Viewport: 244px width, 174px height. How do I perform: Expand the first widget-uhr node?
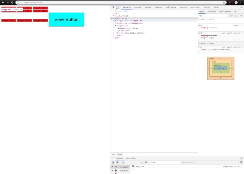tap(115, 20)
